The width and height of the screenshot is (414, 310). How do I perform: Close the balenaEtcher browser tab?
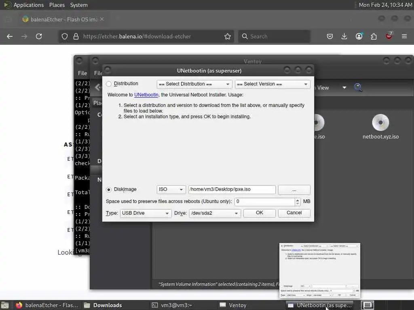(x=102, y=19)
